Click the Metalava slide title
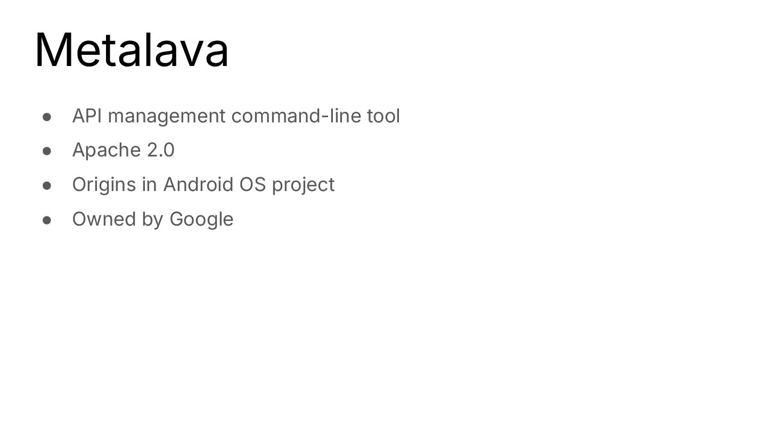Viewport: 767px width, 431px height. [132, 50]
